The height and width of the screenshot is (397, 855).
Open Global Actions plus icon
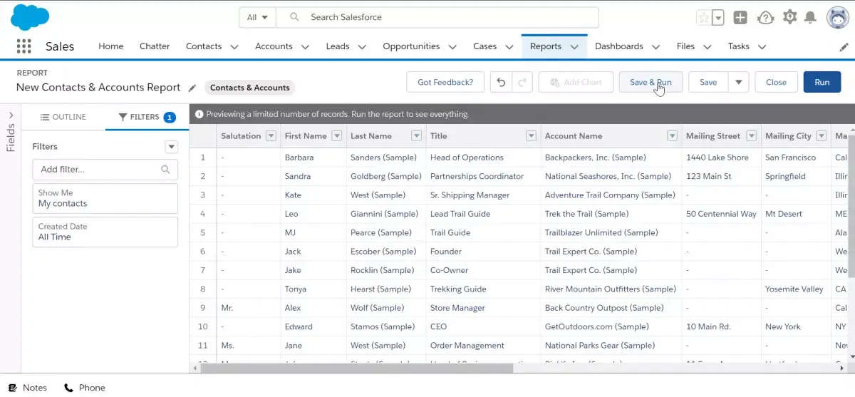741,18
